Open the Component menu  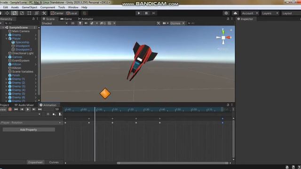point(48,8)
